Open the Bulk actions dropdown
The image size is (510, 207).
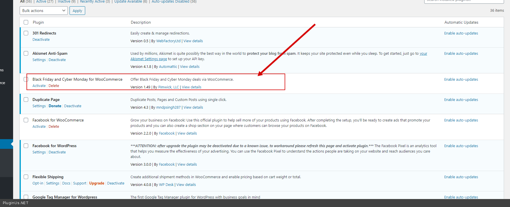click(44, 11)
